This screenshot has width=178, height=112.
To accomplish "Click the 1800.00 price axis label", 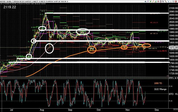I will 173,60.
